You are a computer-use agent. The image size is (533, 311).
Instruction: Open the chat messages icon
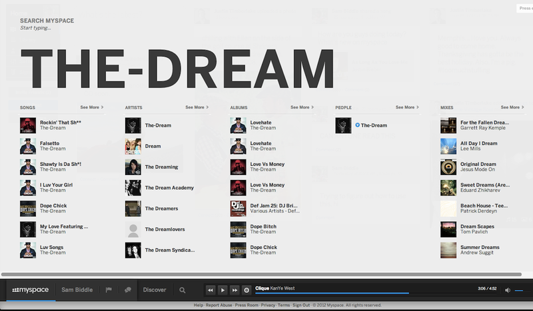pos(128,290)
